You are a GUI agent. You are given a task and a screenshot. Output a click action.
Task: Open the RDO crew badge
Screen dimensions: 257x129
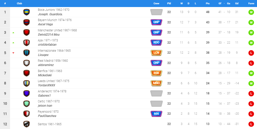(156, 42)
